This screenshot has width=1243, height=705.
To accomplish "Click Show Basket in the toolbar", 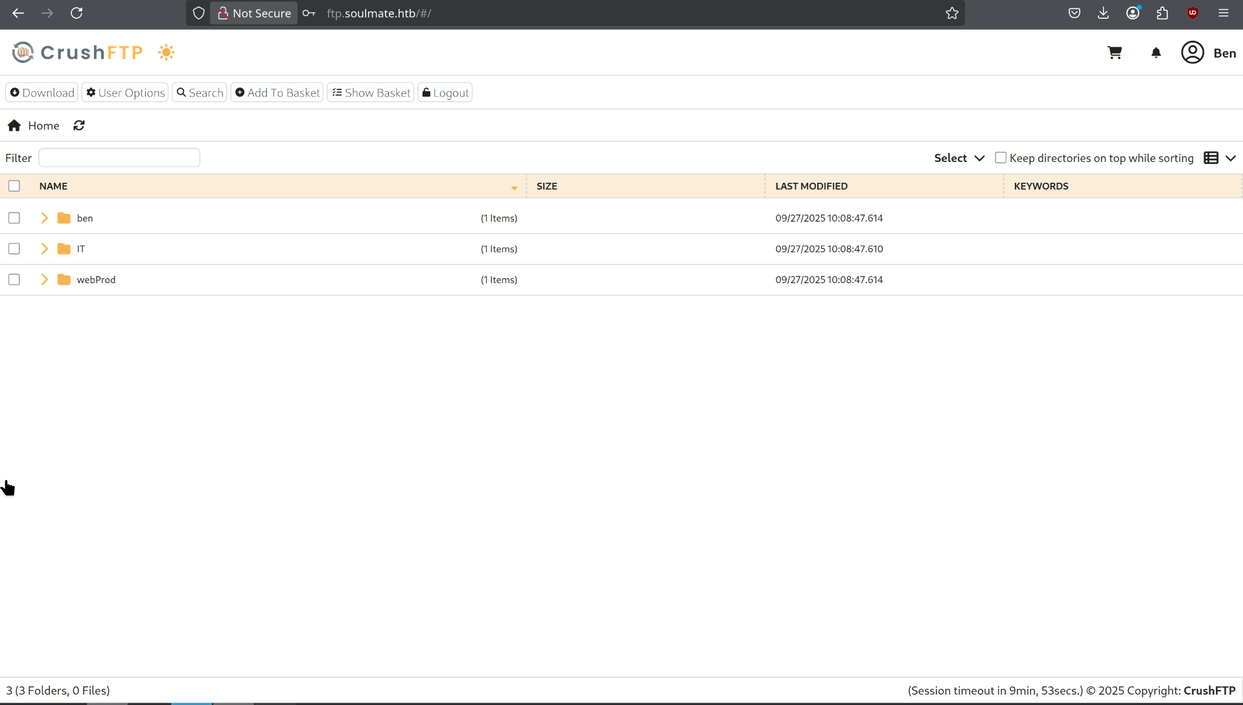I will 371,93.
